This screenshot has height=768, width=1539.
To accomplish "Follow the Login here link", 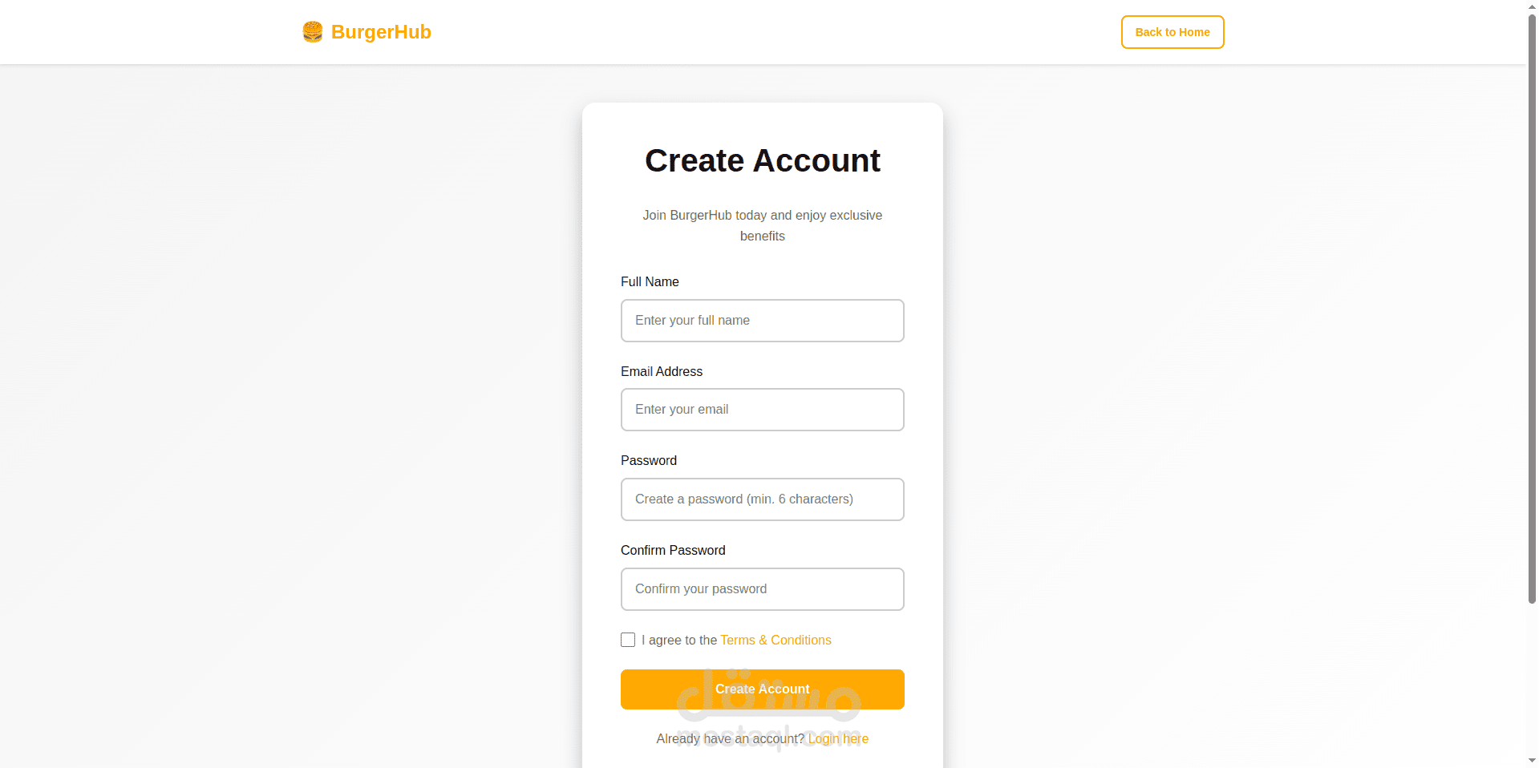I will [838, 739].
